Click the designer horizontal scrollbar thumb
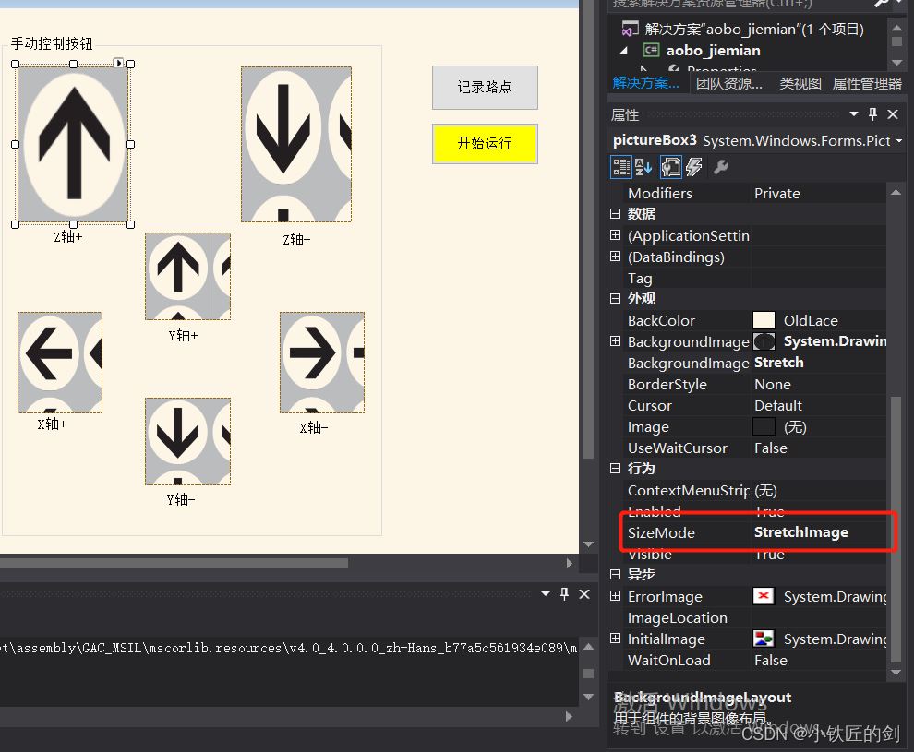The width and height of the screenshot is (914, 752). [x=174, y=563]
